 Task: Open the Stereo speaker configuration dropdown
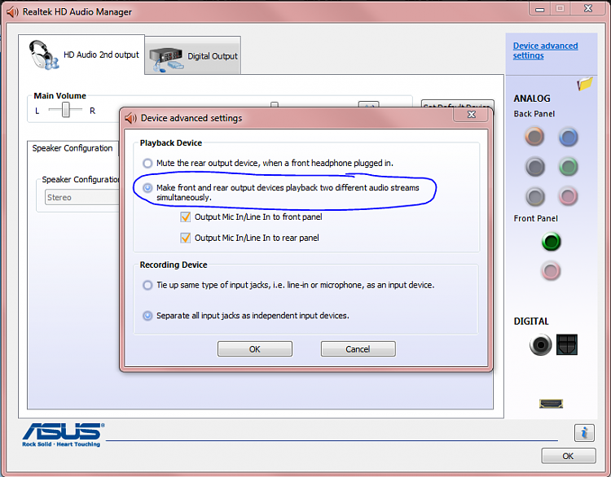pos(82,197)
